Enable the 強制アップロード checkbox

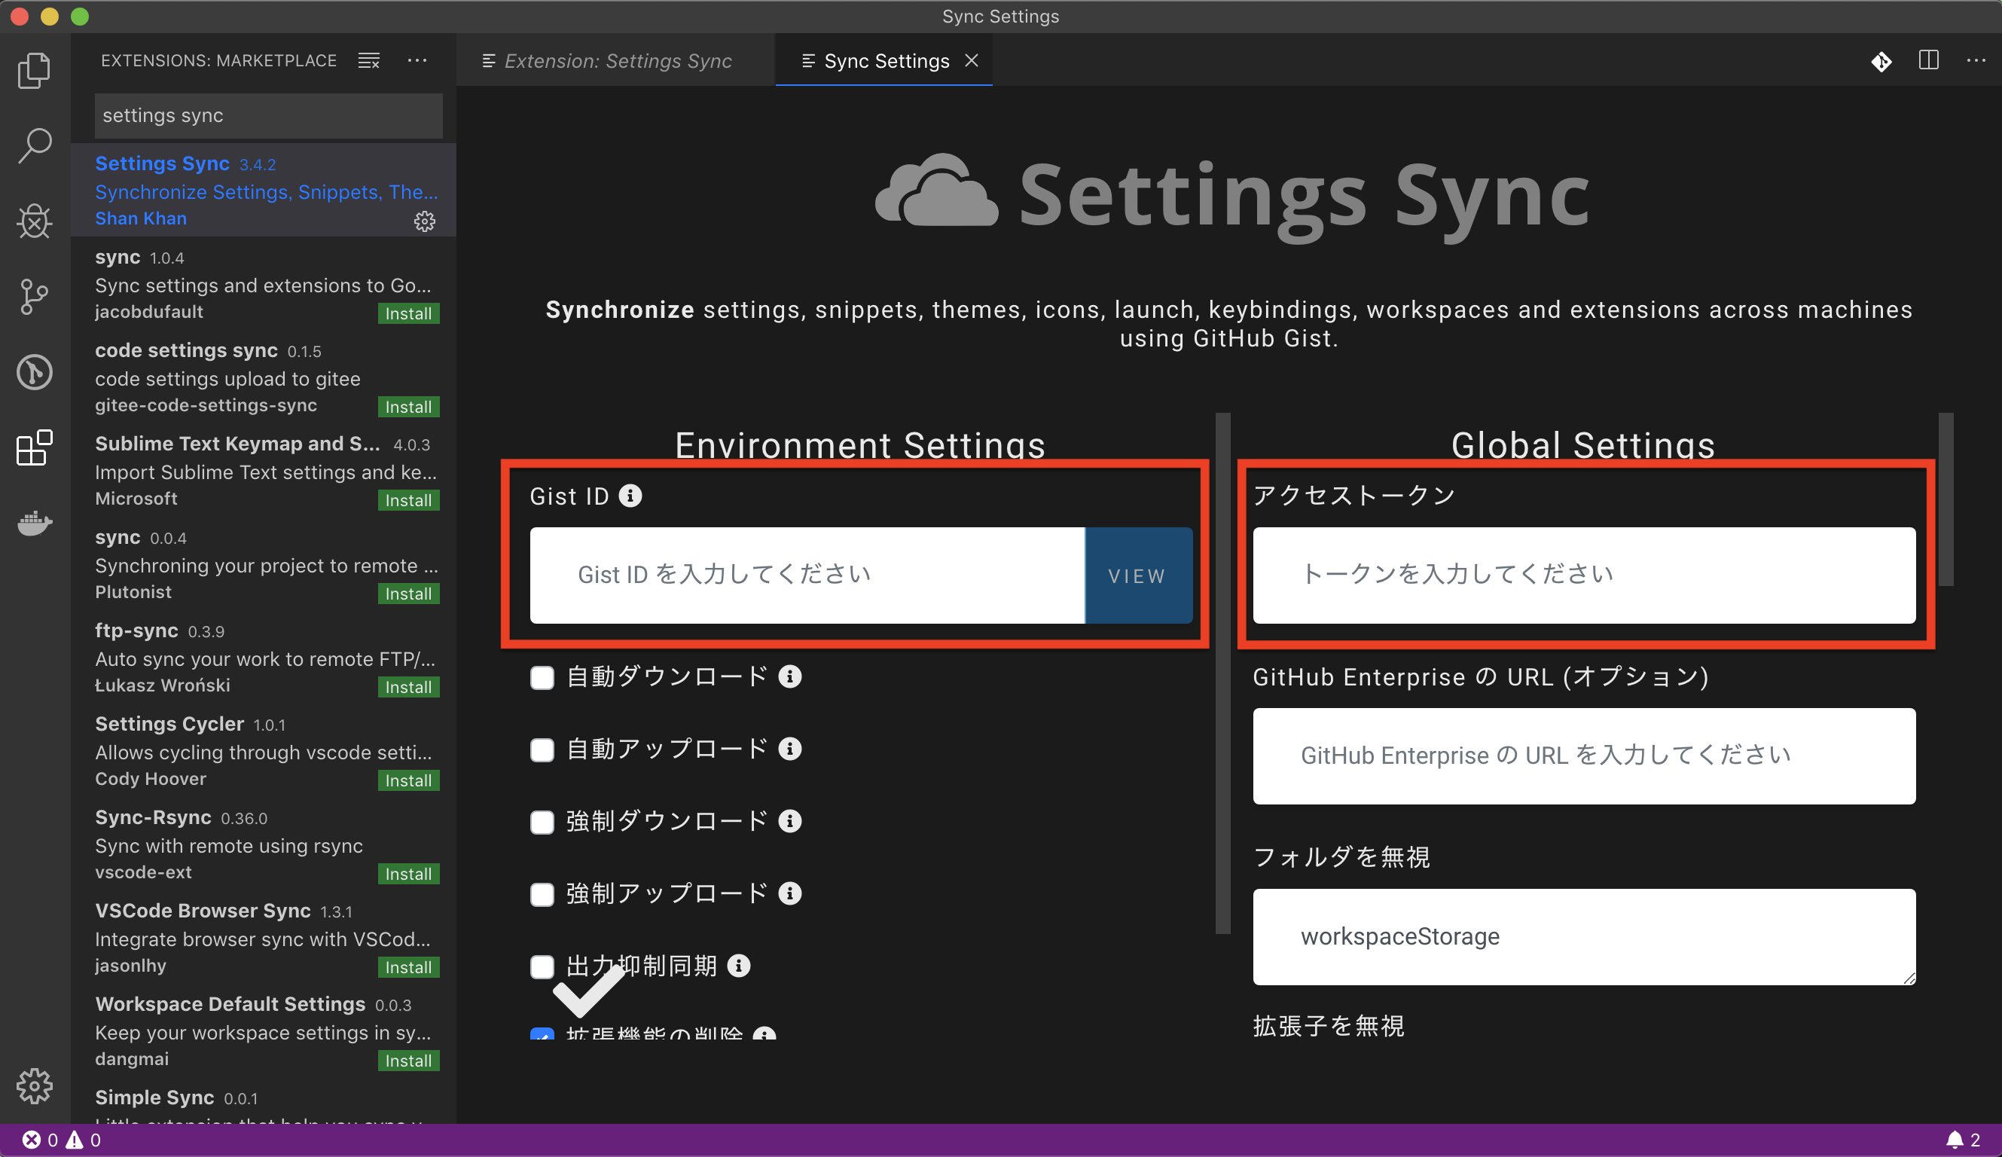(542, 895)
